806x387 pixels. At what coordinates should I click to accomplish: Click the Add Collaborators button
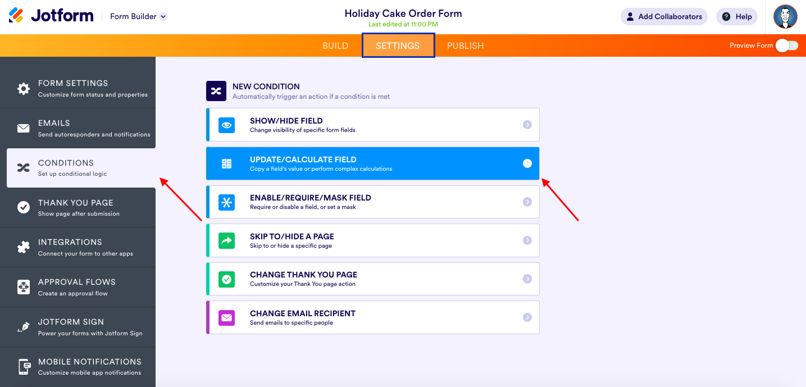point(664,17)
